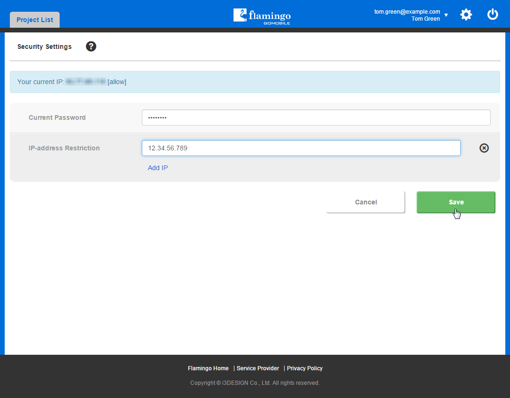Focus the Current Password field
Screen dimensions: 510x398
(x=316, y=117)
